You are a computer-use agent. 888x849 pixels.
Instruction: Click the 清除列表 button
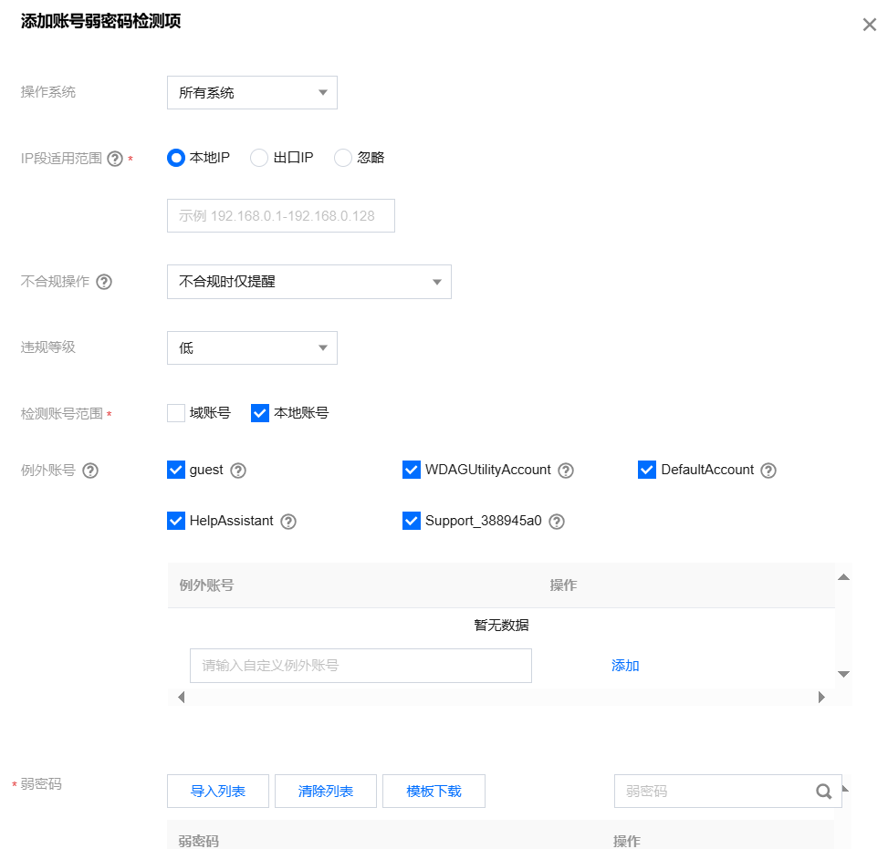coord(325,791)
